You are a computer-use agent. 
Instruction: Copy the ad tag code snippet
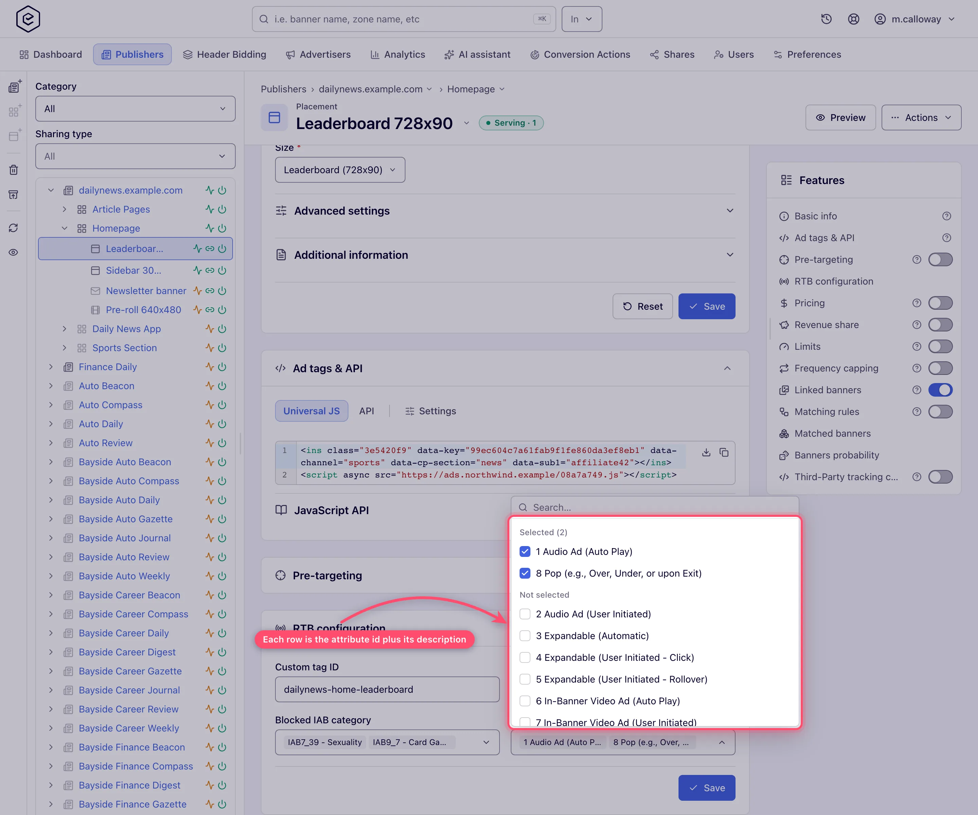tap(724, 452)
